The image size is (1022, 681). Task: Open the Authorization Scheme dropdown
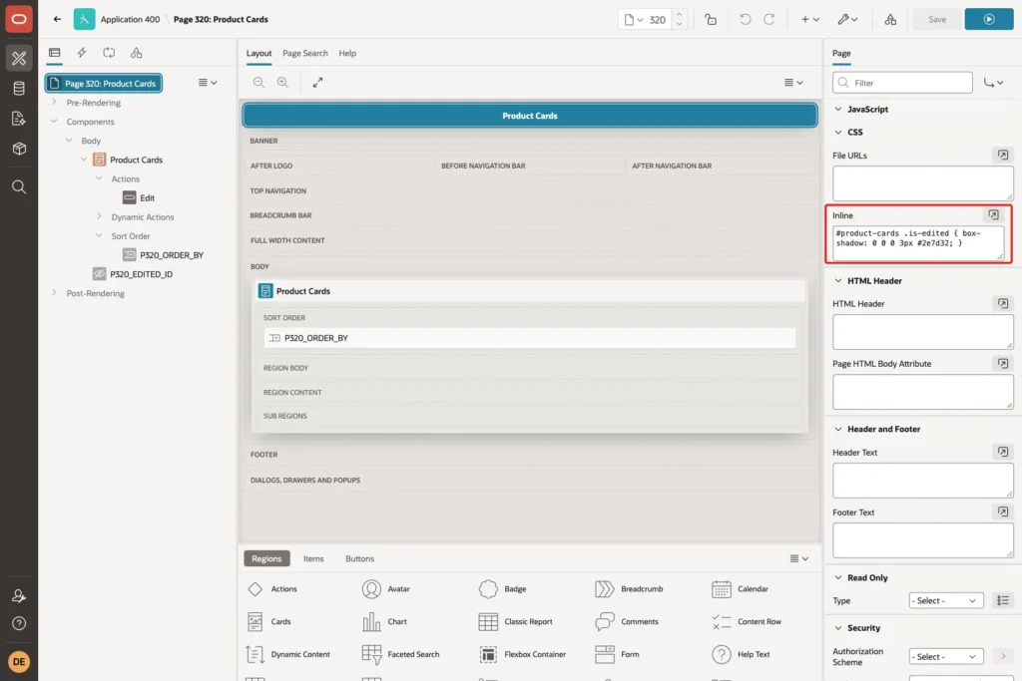946,657
